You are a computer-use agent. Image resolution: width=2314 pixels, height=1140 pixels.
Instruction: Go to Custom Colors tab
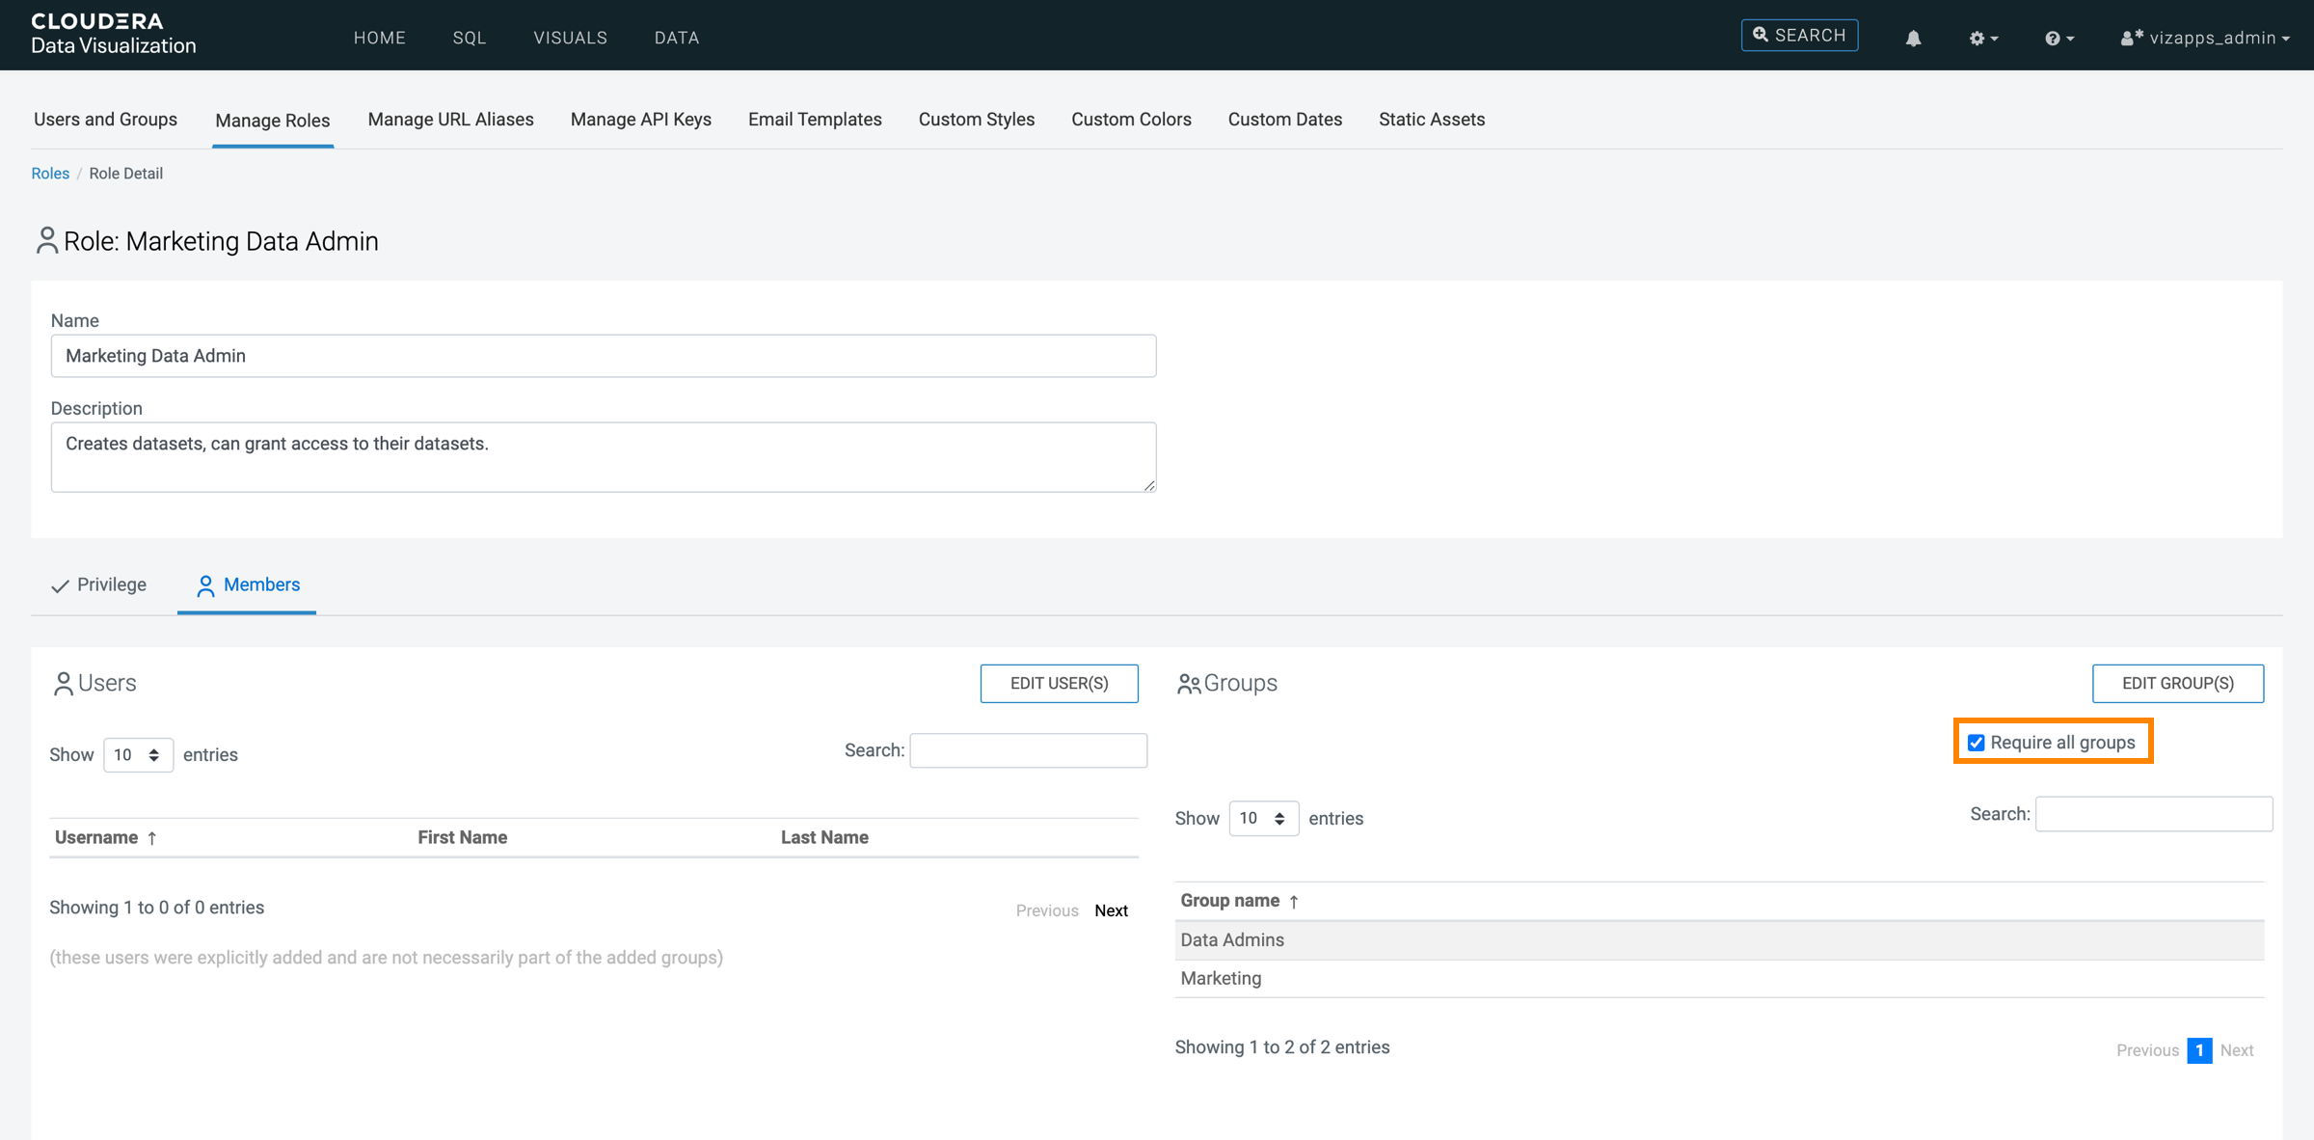[x=1131, y=120]
